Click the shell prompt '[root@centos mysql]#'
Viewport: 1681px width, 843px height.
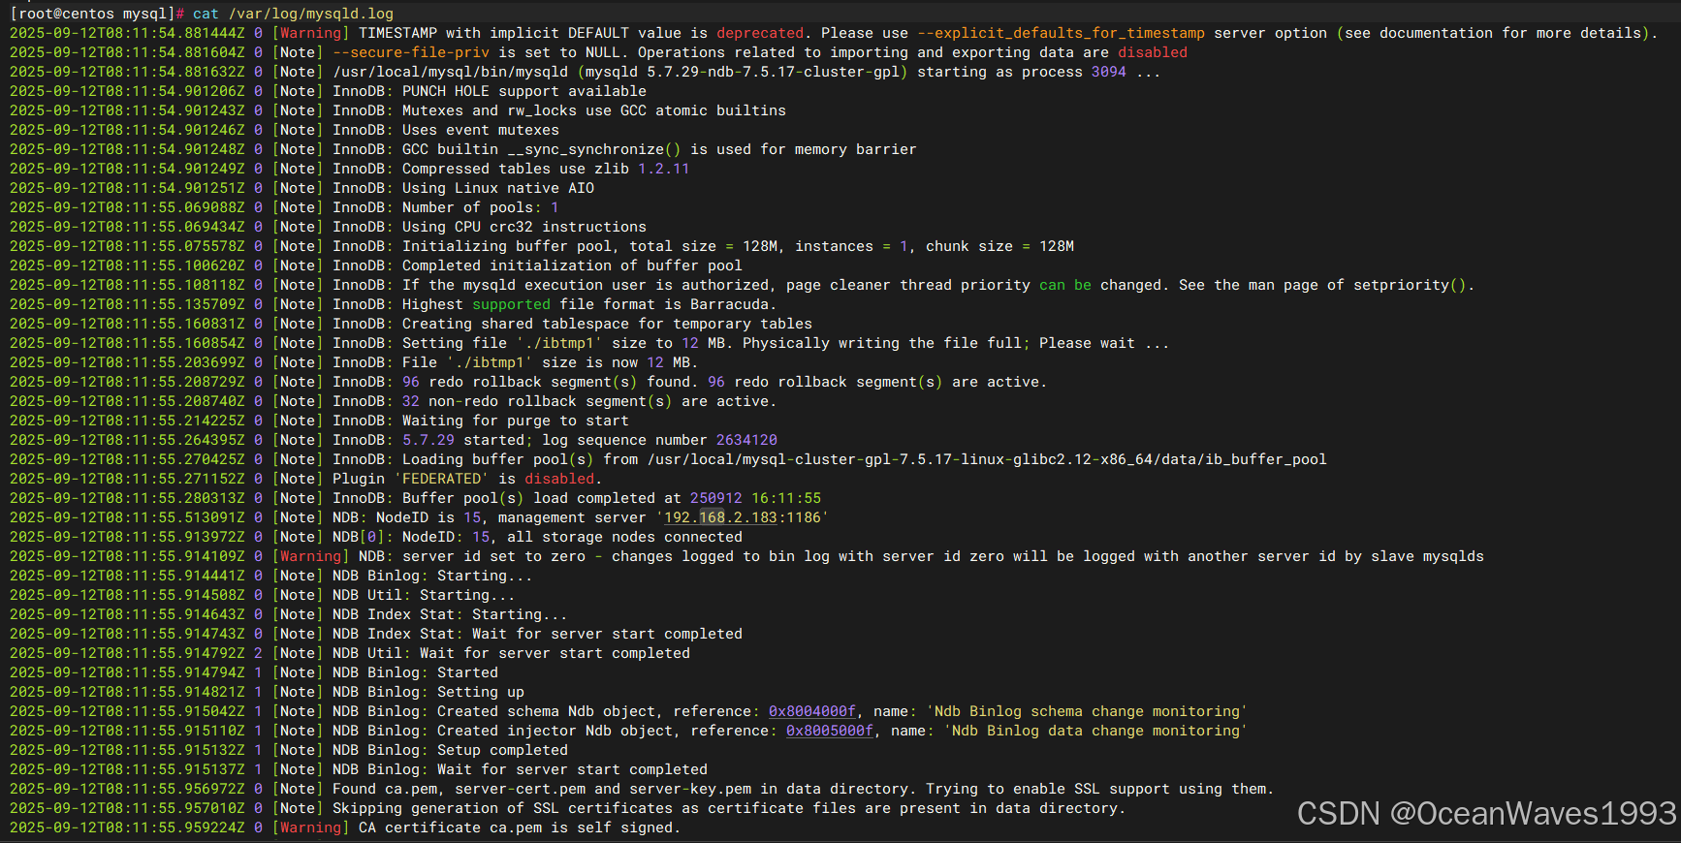pyautogui.click(x=97, y=14)
